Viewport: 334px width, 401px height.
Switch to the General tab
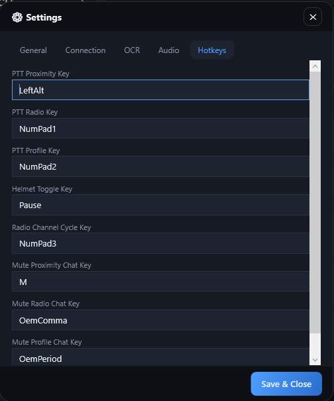coord(33,50)
